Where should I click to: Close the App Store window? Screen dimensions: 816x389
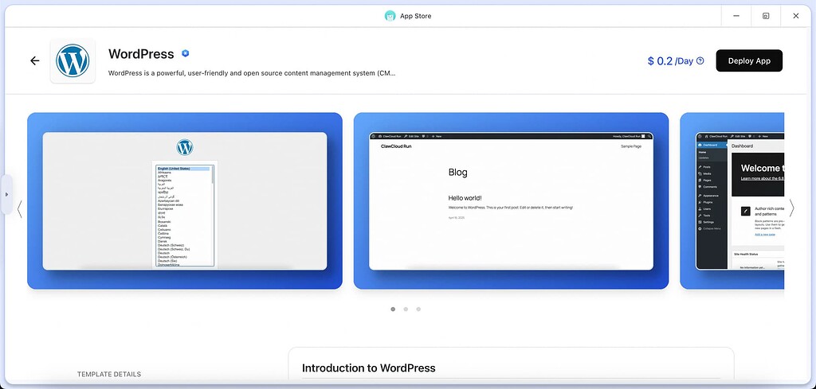click(796, 16)
